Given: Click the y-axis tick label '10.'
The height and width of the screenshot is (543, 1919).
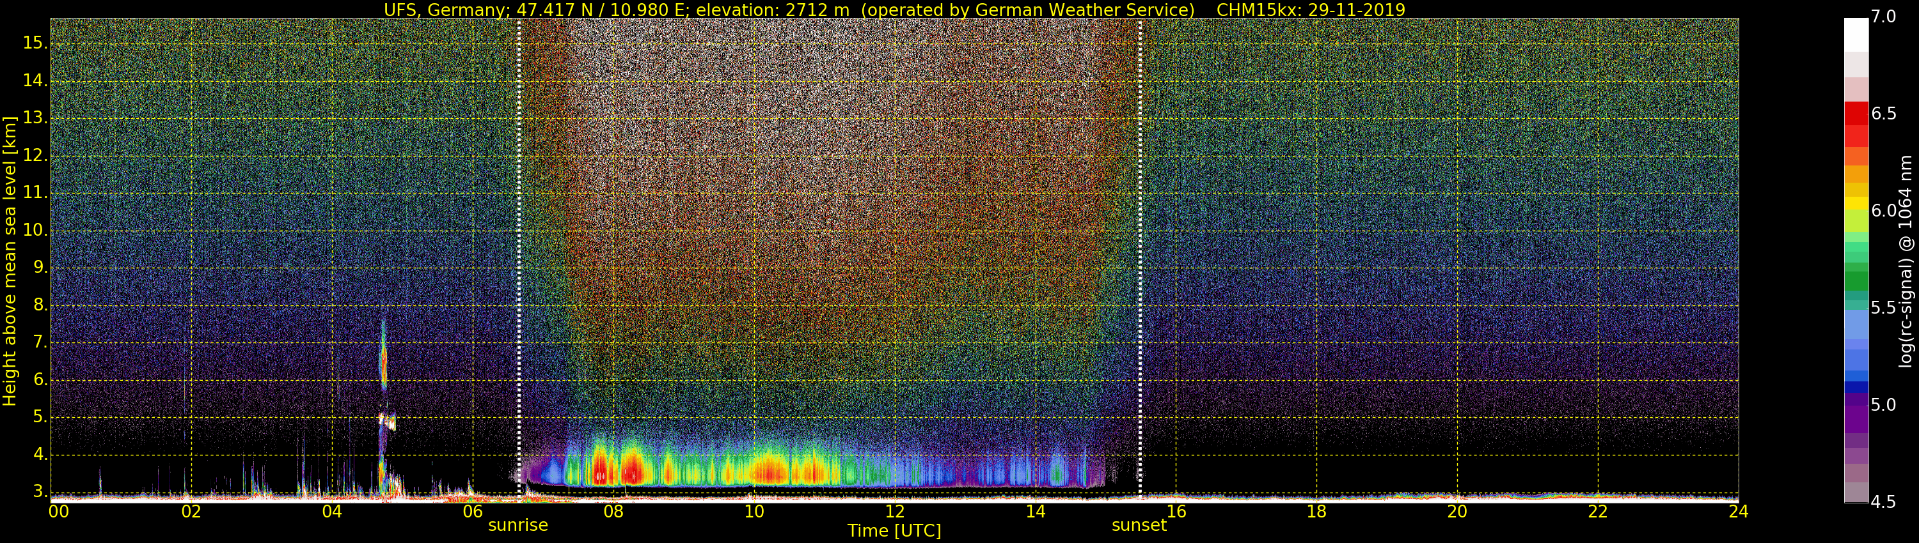Looking at the screenshot, I should 35,231.
